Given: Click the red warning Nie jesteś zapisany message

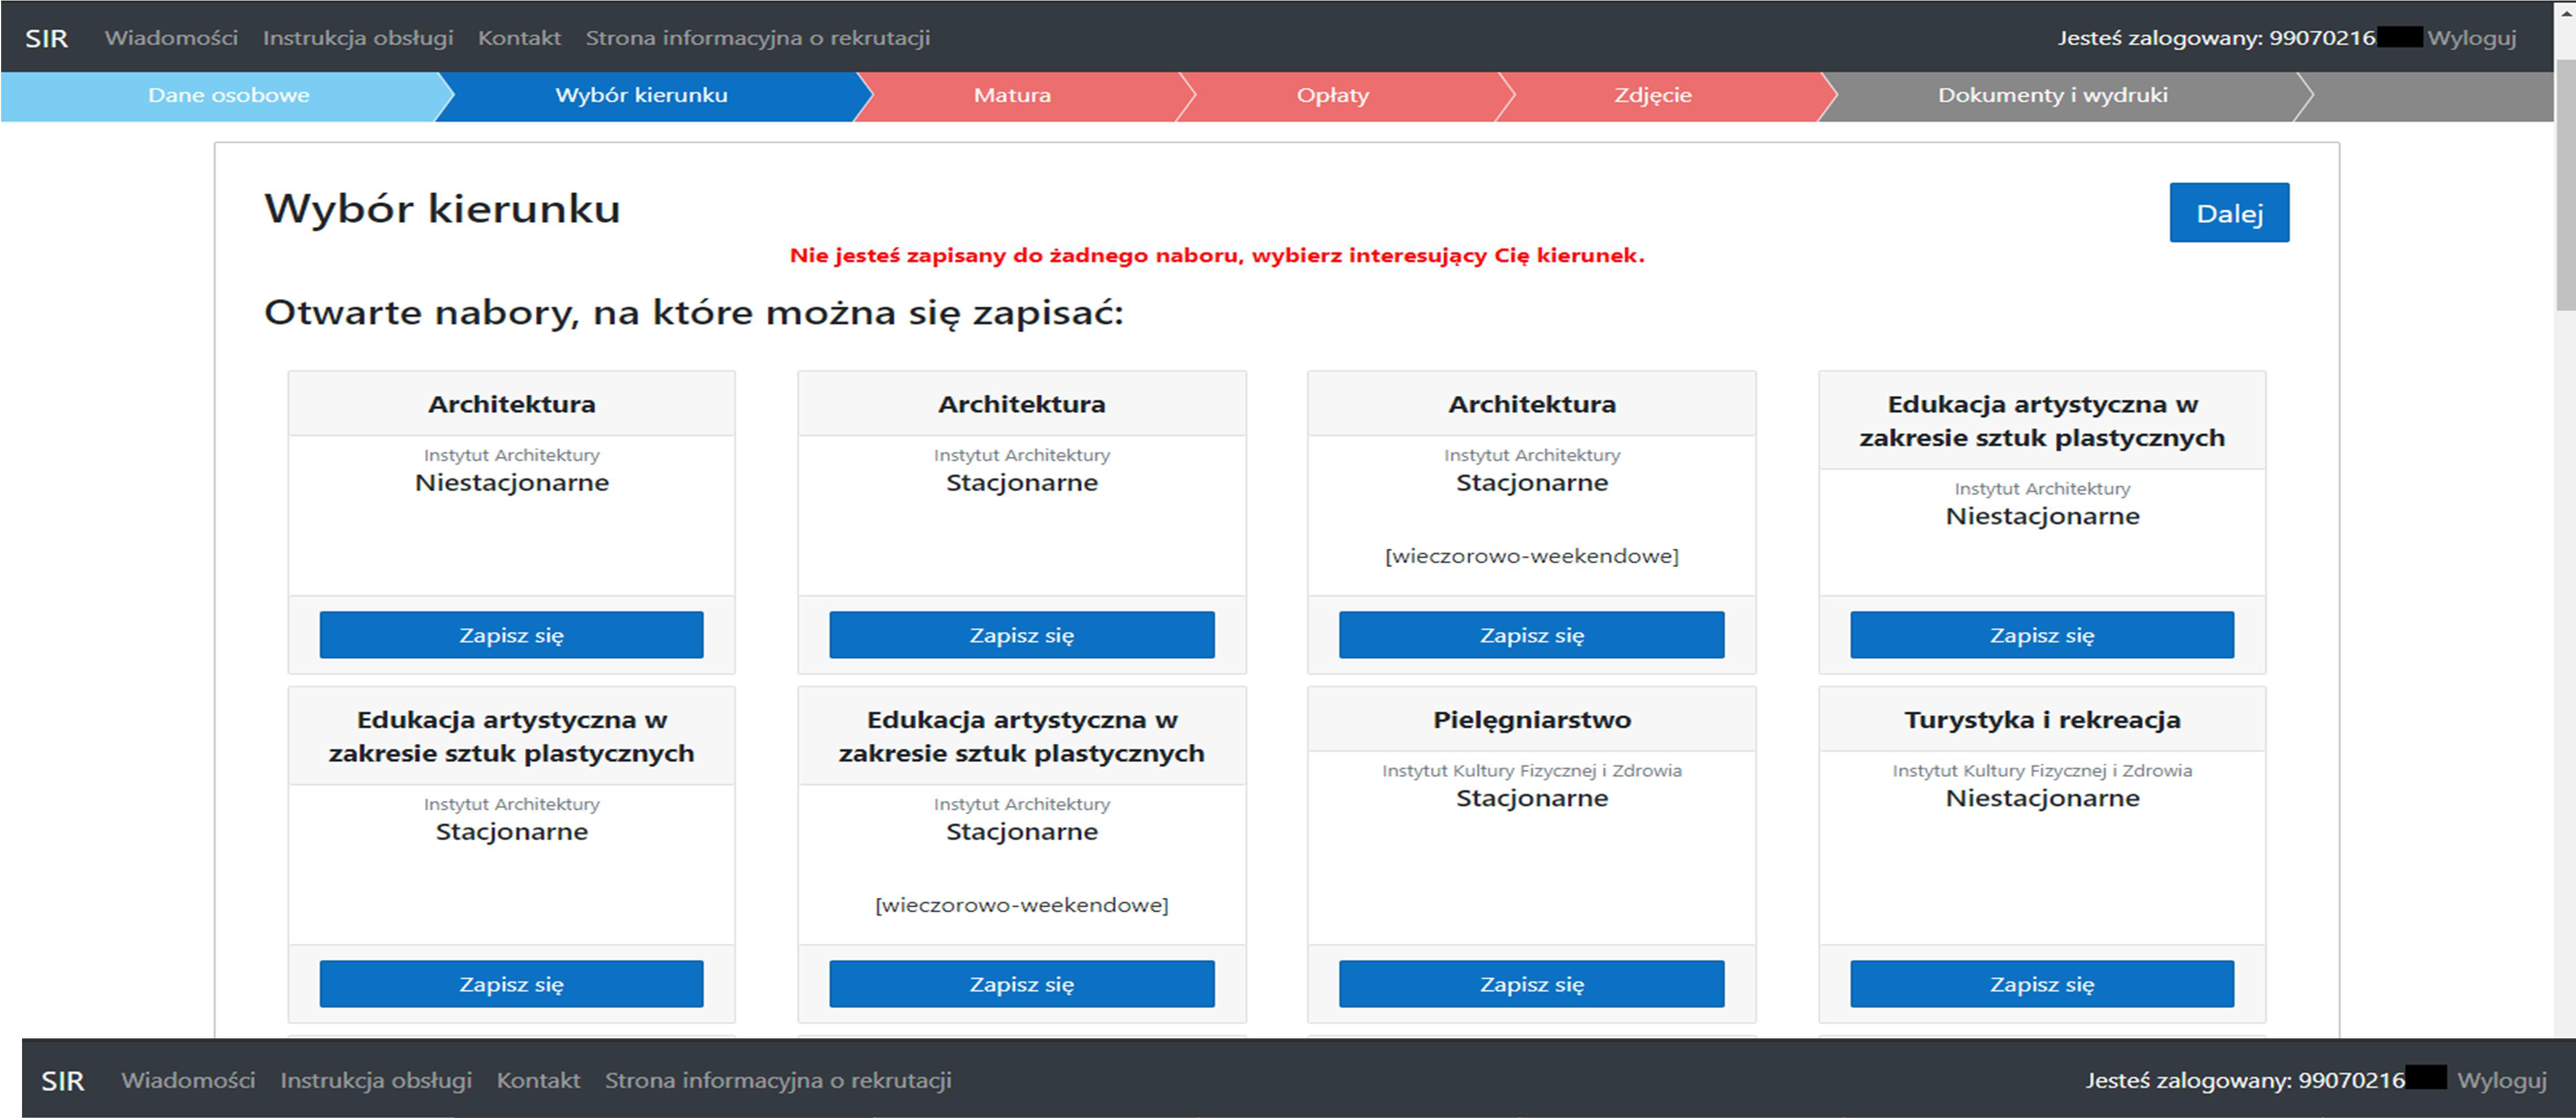Looking at the screenshot, I should 1217,256.
